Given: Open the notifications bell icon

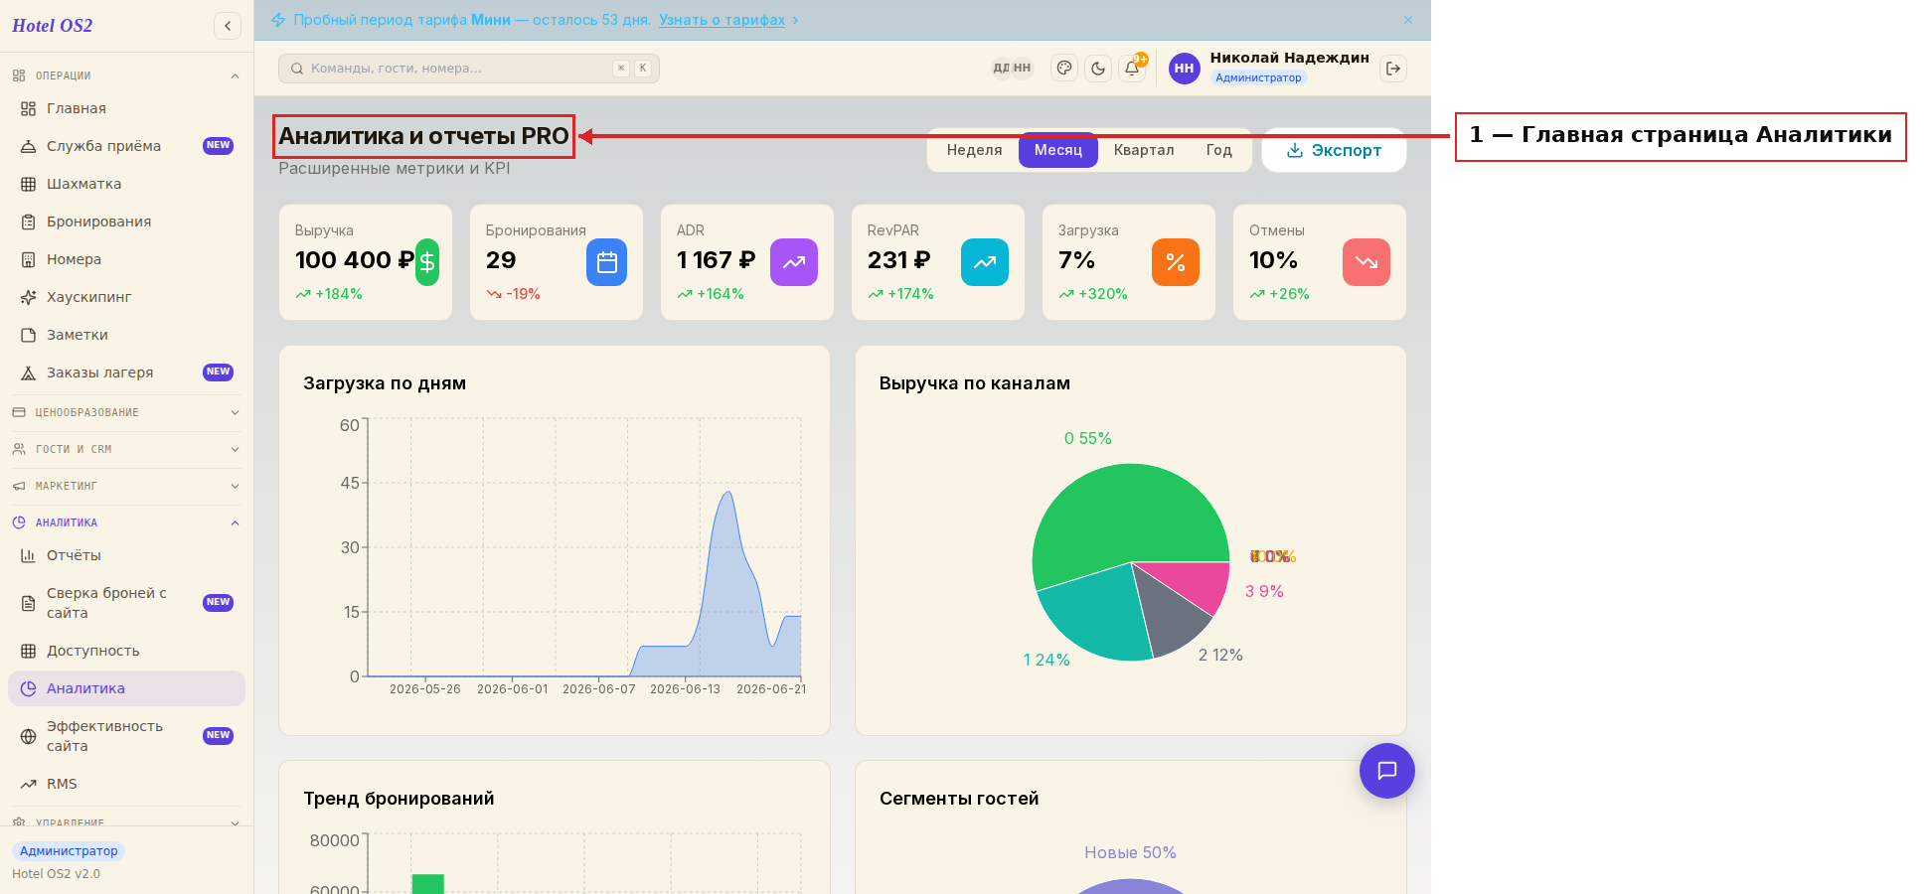Looking at the screenshot, I should click(1132, 69).
